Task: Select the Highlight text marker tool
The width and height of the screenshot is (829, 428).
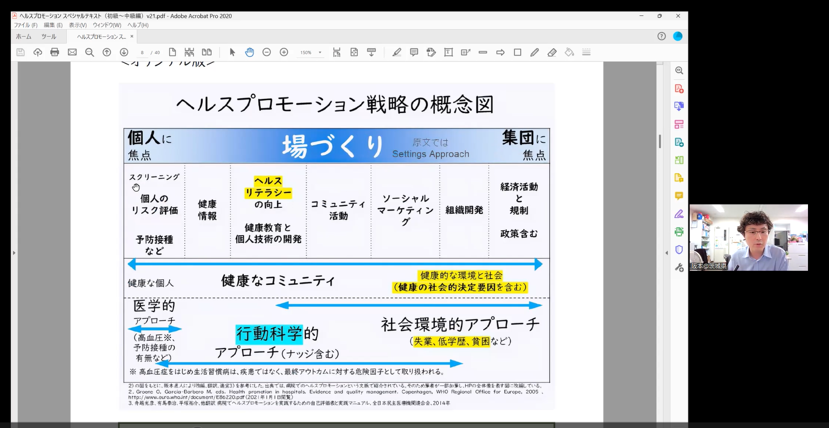Action: coord(397,52)
